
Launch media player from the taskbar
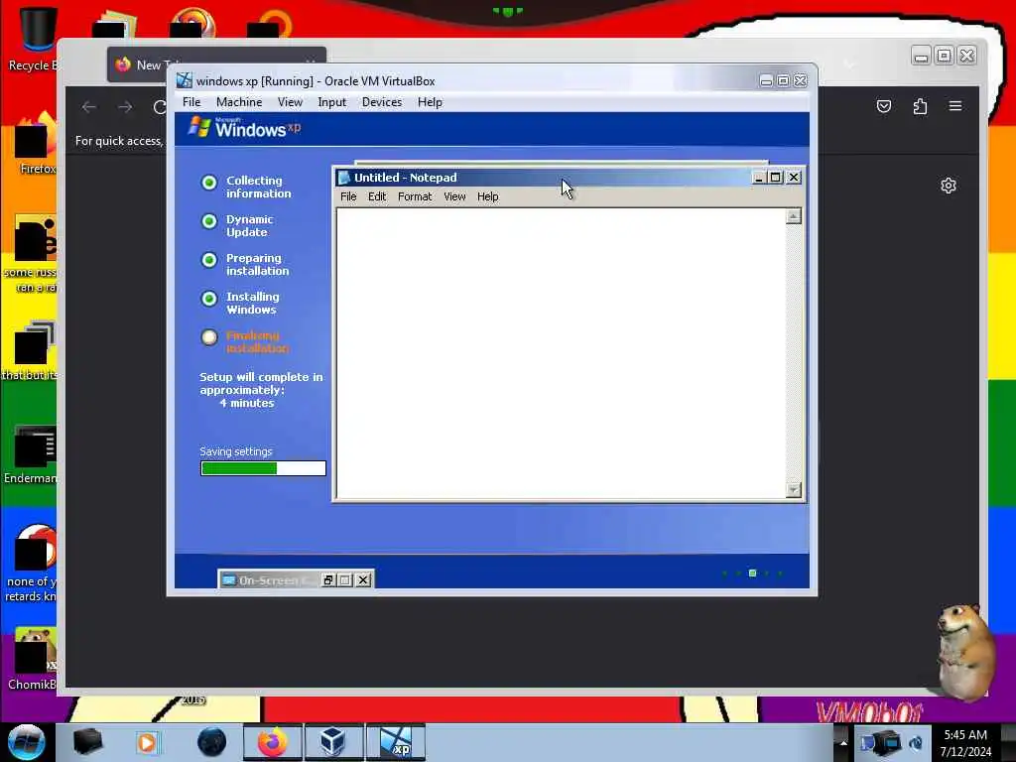click(147, 742)
